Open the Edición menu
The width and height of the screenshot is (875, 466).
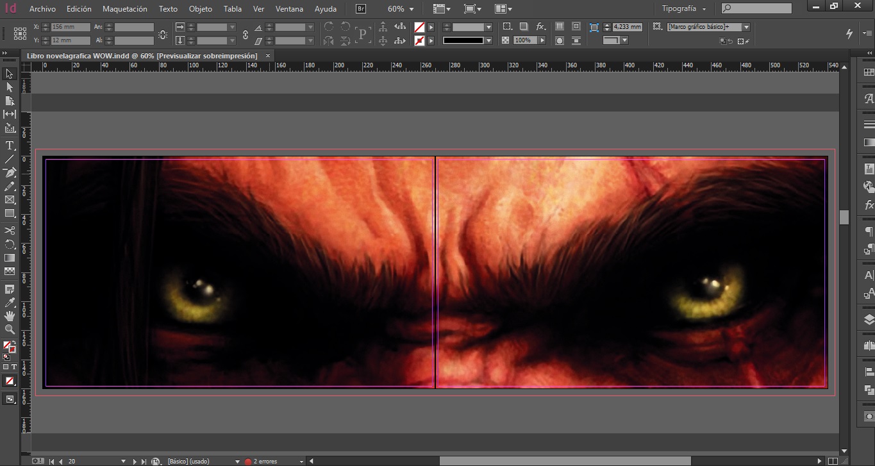click(79, 9)
